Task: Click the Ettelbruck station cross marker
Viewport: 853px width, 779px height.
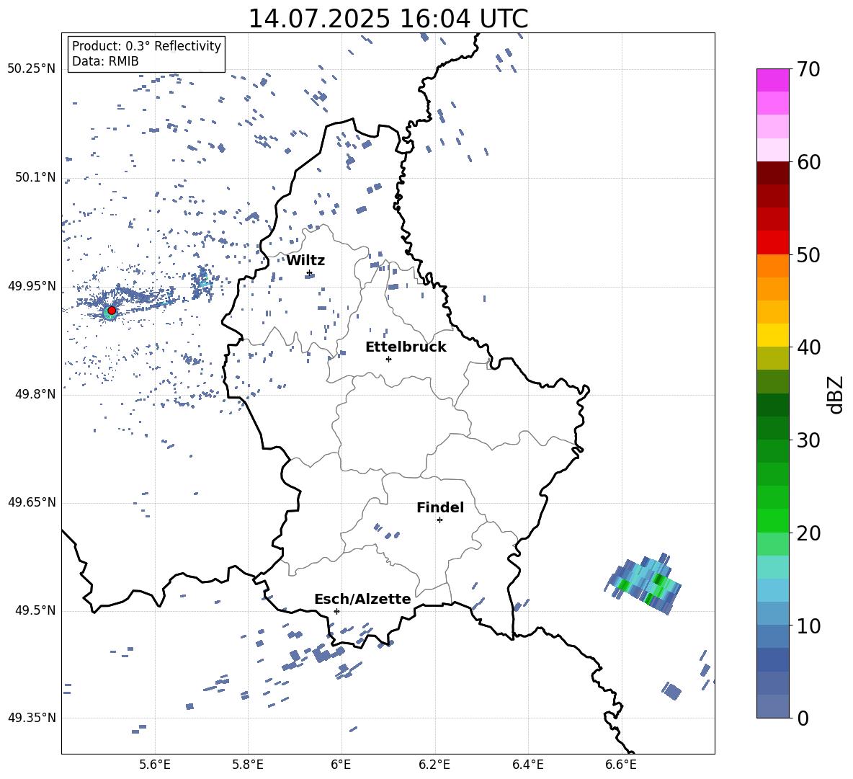Action: pyautogui.click(x=388, y=359)
